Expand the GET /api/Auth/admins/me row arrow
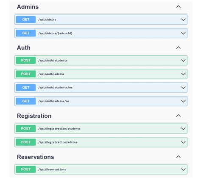 coord(183,101)
